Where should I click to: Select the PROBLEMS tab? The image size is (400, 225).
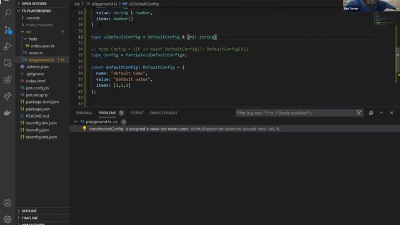tap(107, 112)
